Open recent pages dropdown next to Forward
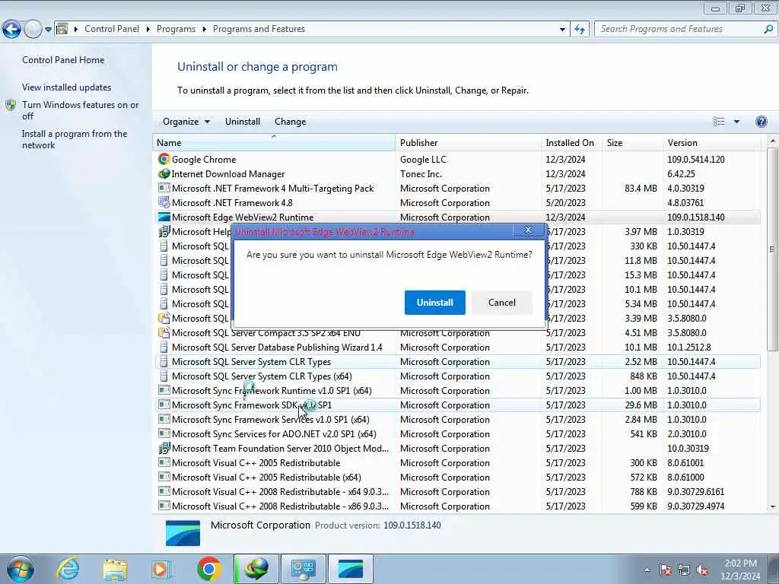The height and width of the screenshot is (584, 779). pos(48,30)
